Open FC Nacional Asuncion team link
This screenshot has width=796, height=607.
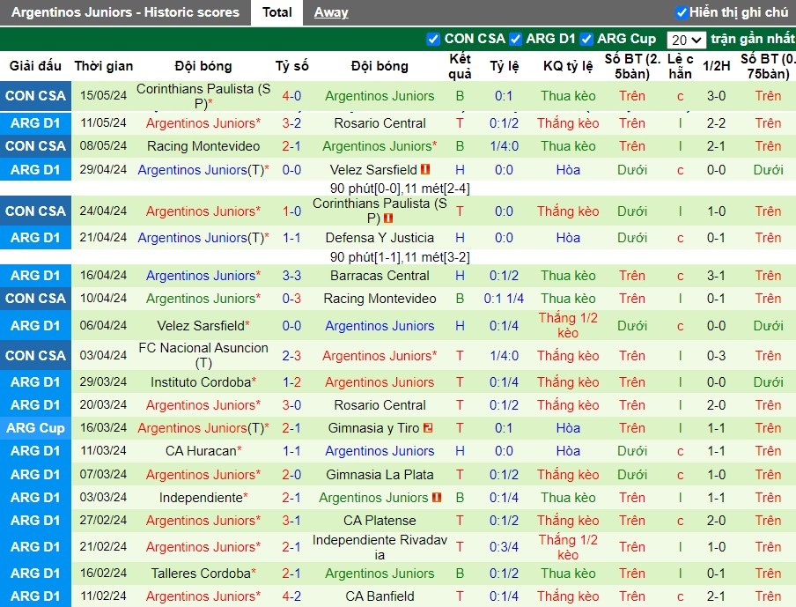point(203,355)
